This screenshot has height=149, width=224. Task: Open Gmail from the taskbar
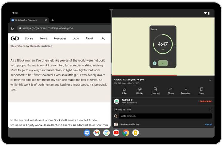coord(97,133)
